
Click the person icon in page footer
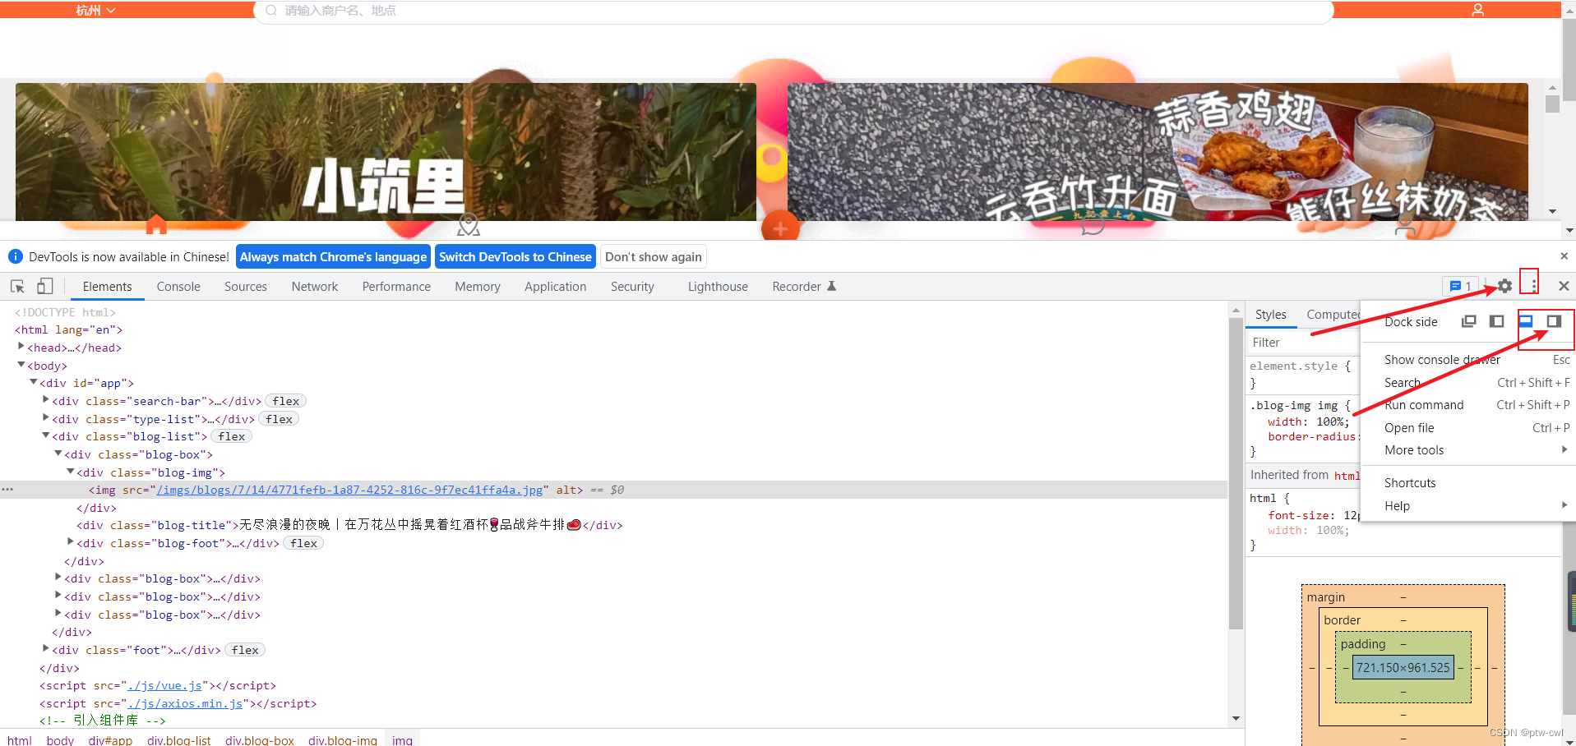[1405, 225]
